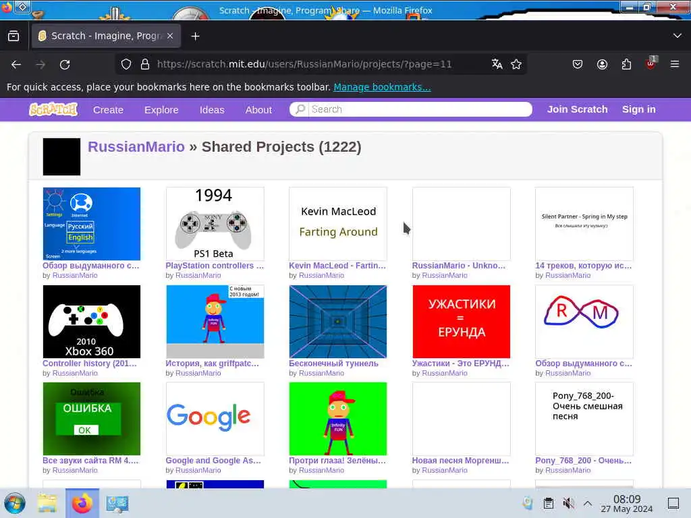The height and width of the screenshot is (518, 691).
Task: Click the black profile avatar image
Action: 61,156
